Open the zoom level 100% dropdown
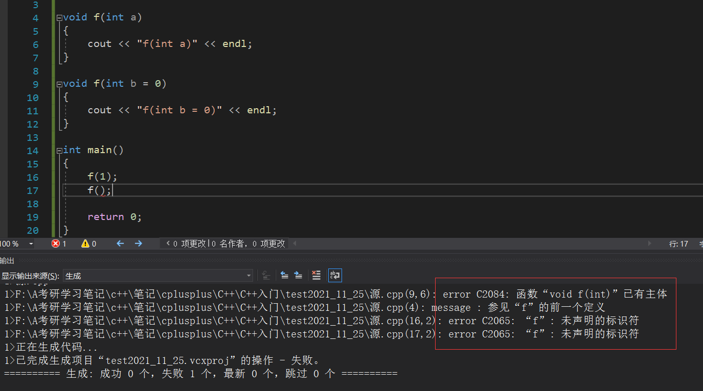703x391 pixels. pyautogui.click(x=31, y=244)
